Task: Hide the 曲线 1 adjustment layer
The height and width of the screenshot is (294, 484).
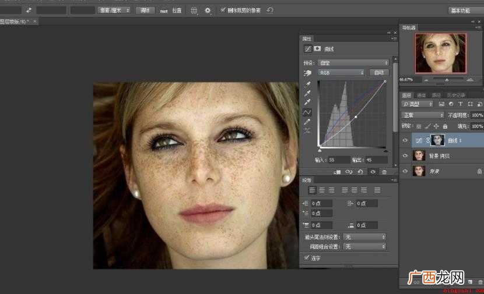Action: 405,140
